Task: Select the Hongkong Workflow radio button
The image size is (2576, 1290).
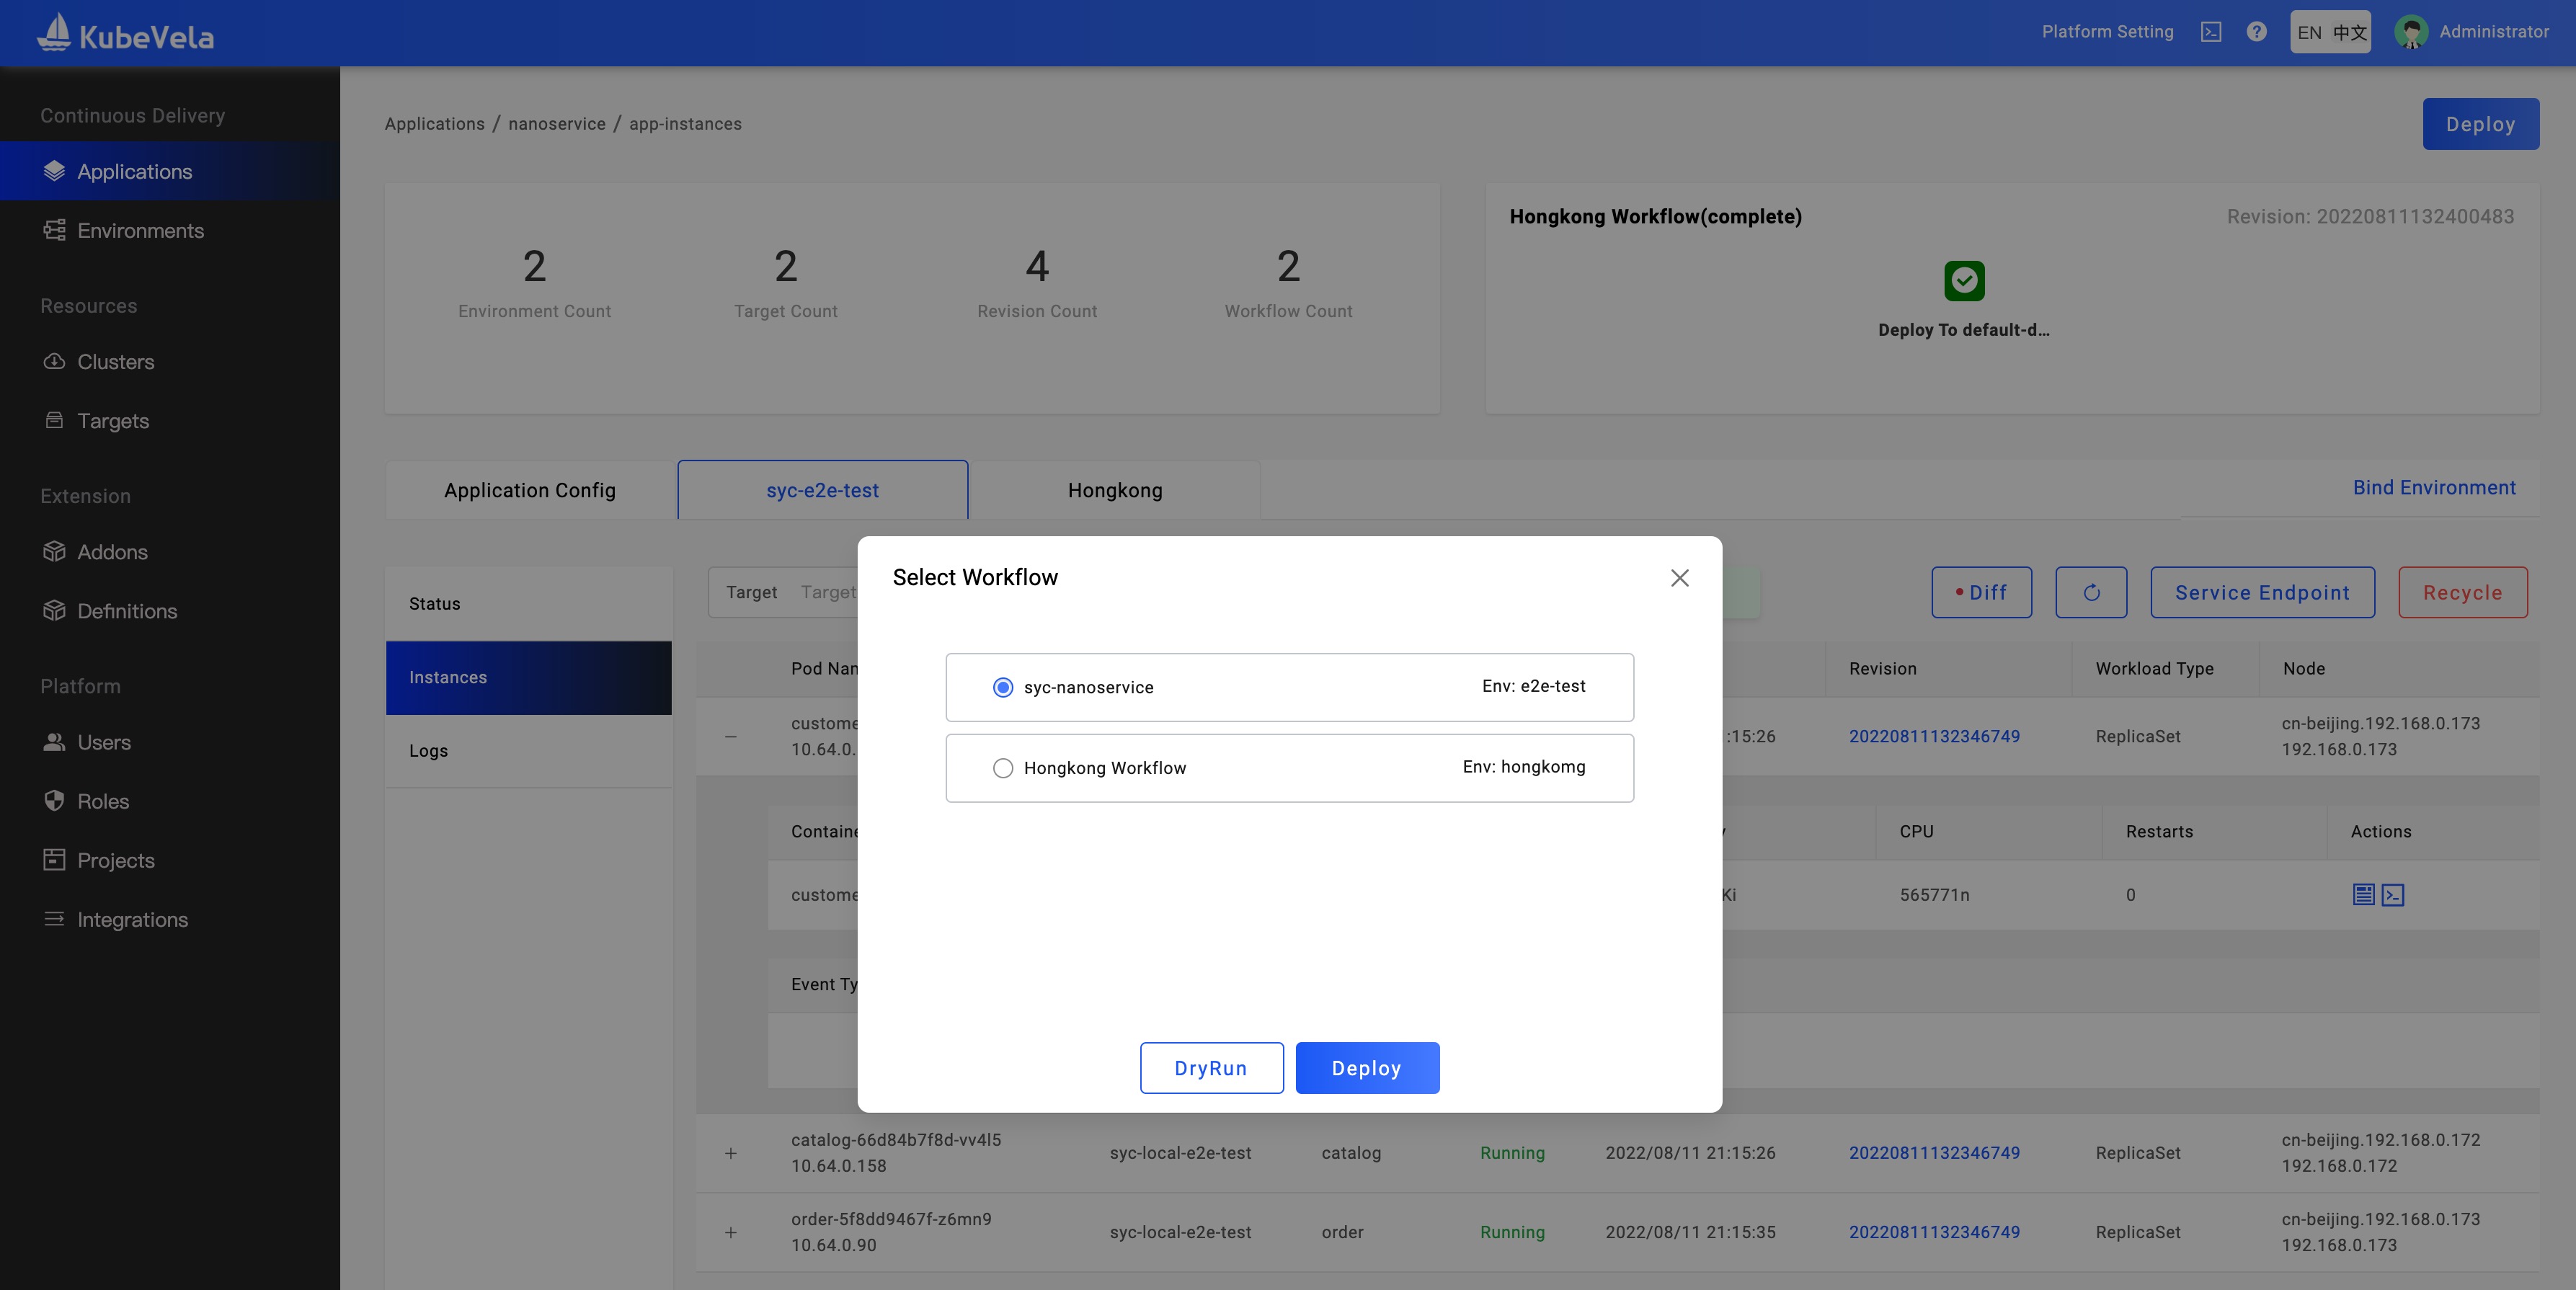Action: point(1003,768)
